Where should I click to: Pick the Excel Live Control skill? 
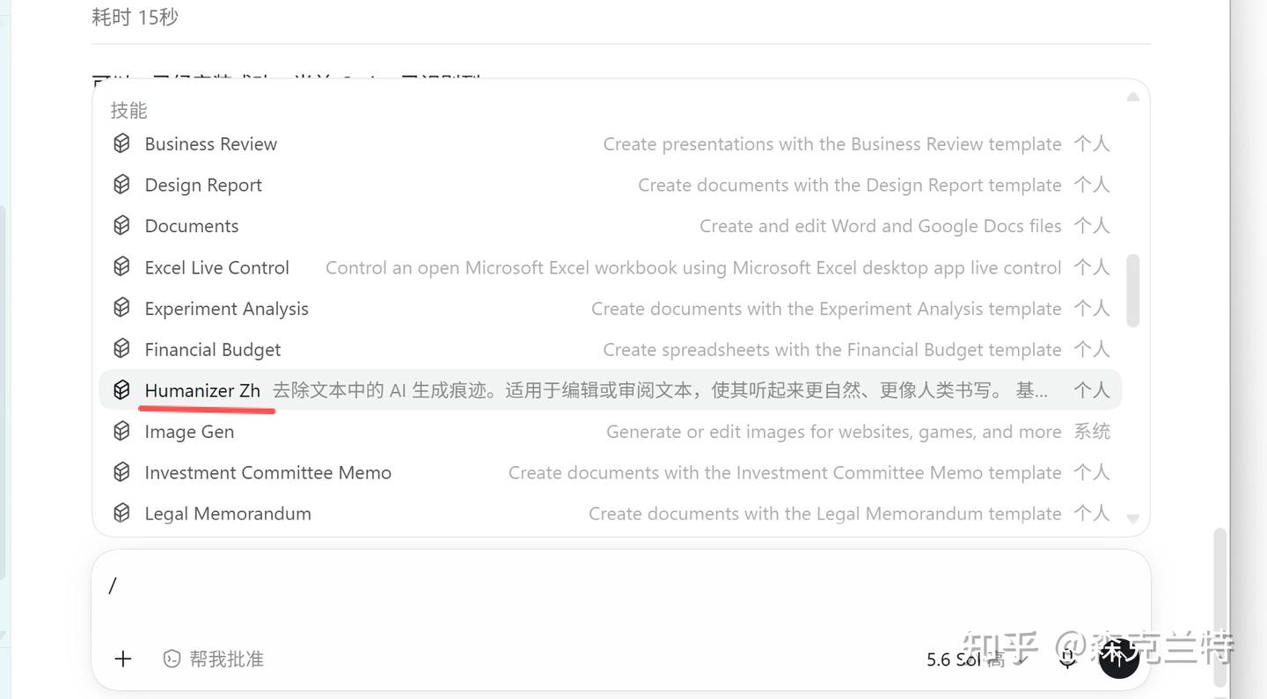[x=611, y=267]
